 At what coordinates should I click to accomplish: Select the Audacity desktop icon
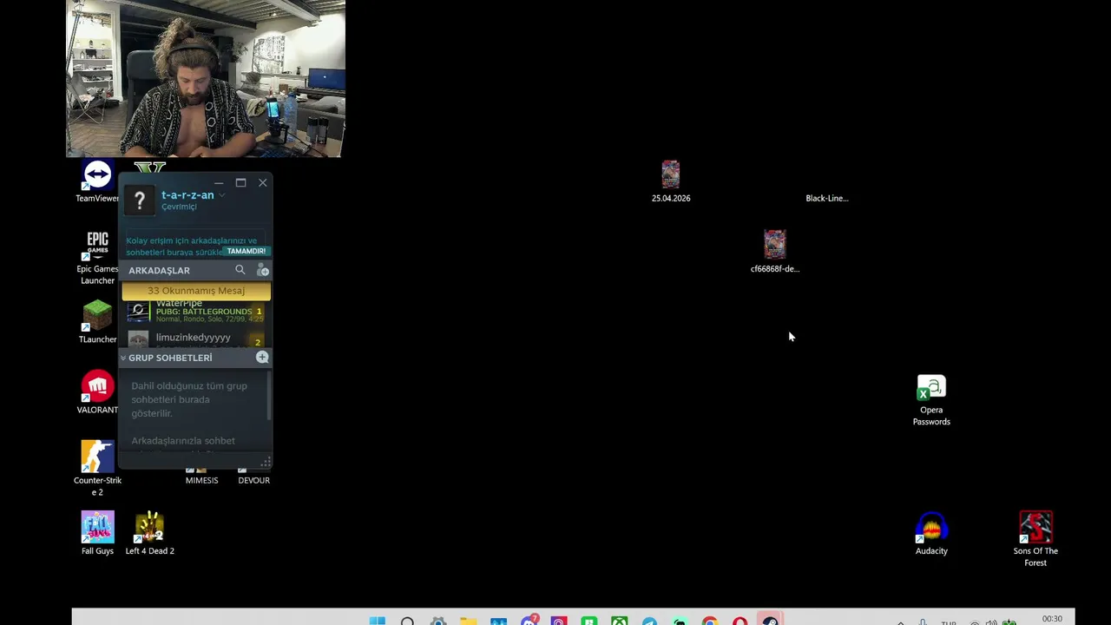click(931, 533)
